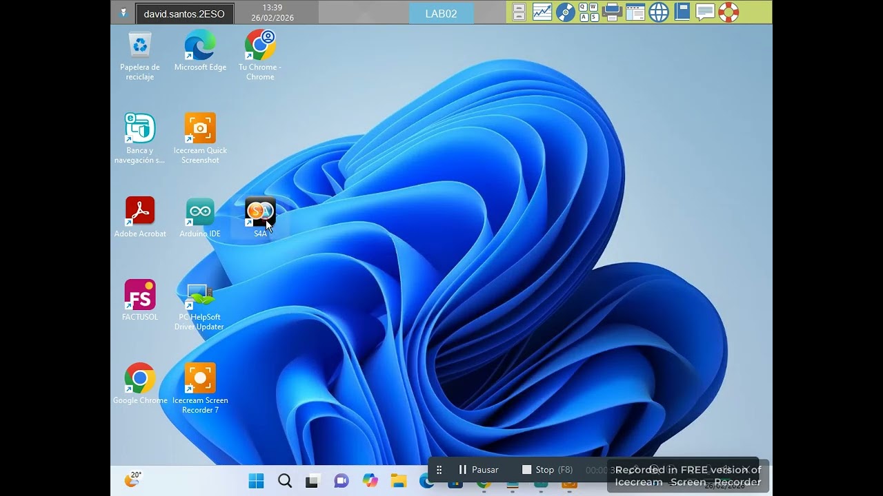Select the Adobe Acrobat desktop icon
Image resolution: width=883 pixels, height=496 pixels.
point(140,218)
